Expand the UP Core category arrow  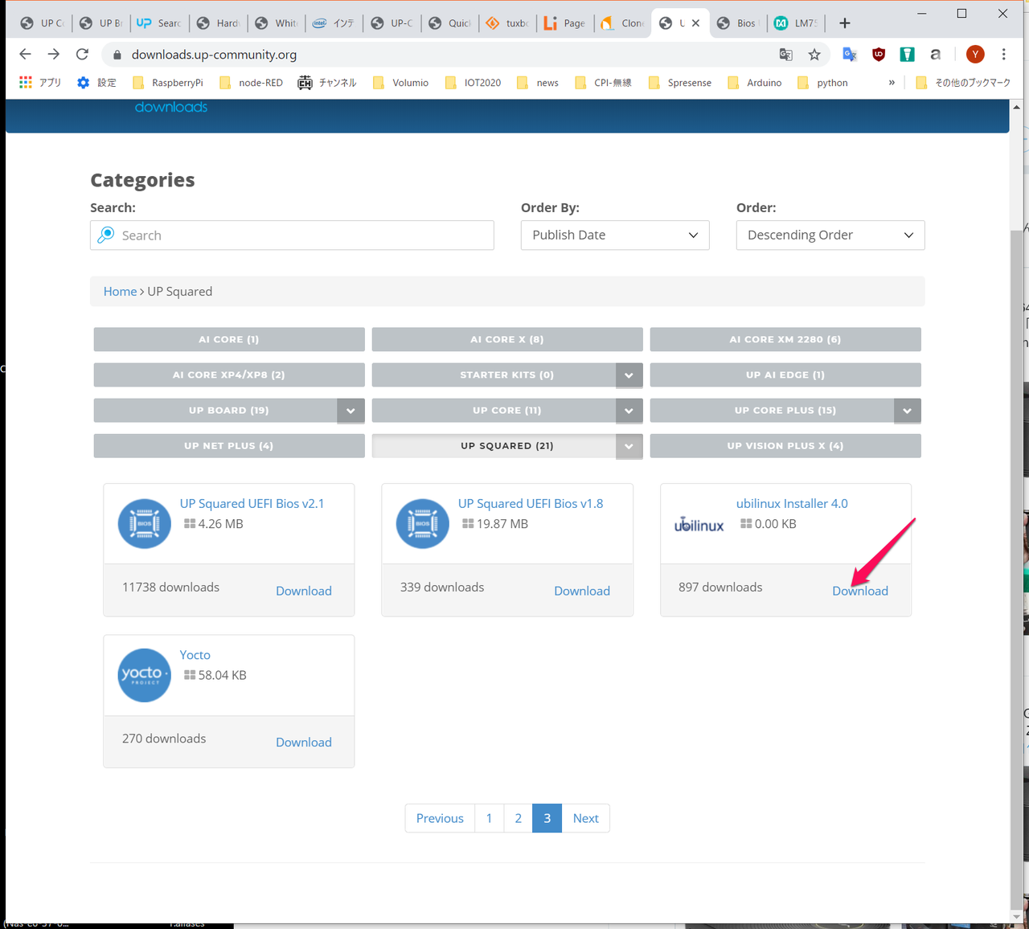click(629, 411)
